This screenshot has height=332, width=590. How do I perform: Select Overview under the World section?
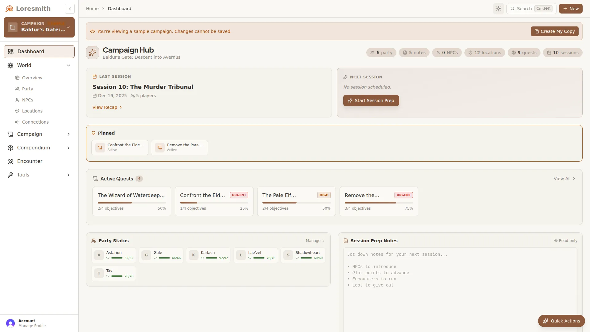click(32, 78)
